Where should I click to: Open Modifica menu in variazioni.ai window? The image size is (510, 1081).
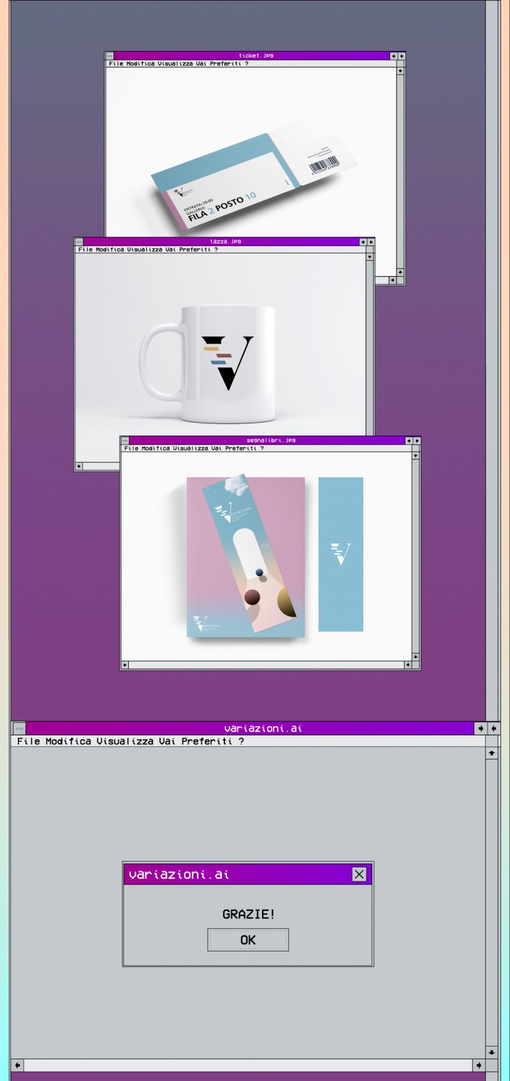[x=68, y=741]
